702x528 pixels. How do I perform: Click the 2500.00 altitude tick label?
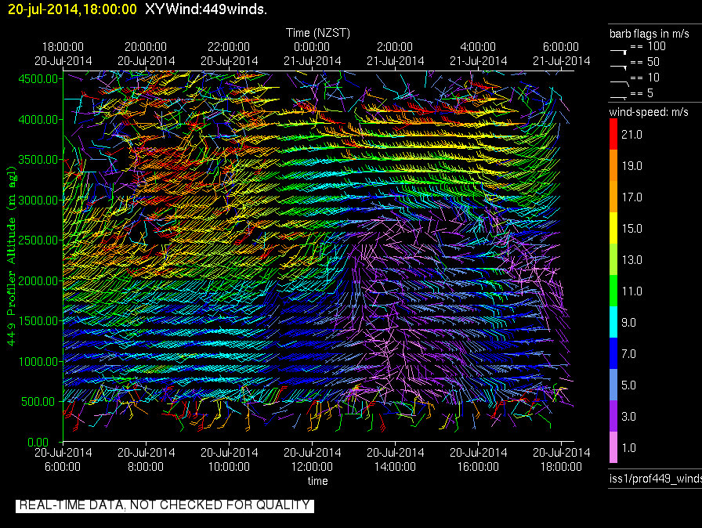38,240
